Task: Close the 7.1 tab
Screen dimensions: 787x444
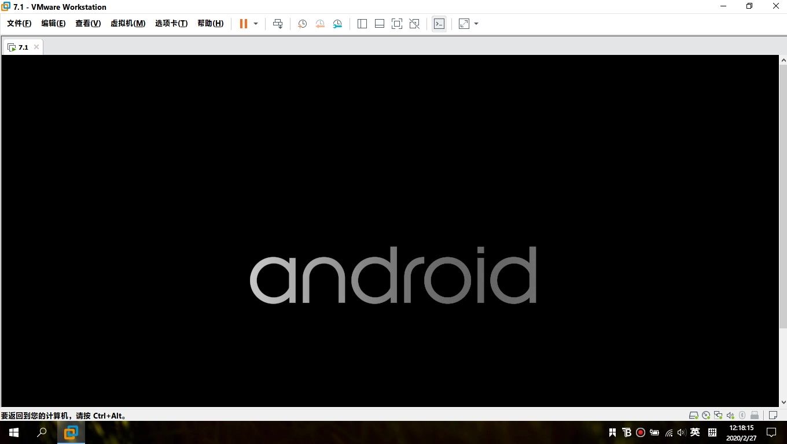Action: pos(36,47)
